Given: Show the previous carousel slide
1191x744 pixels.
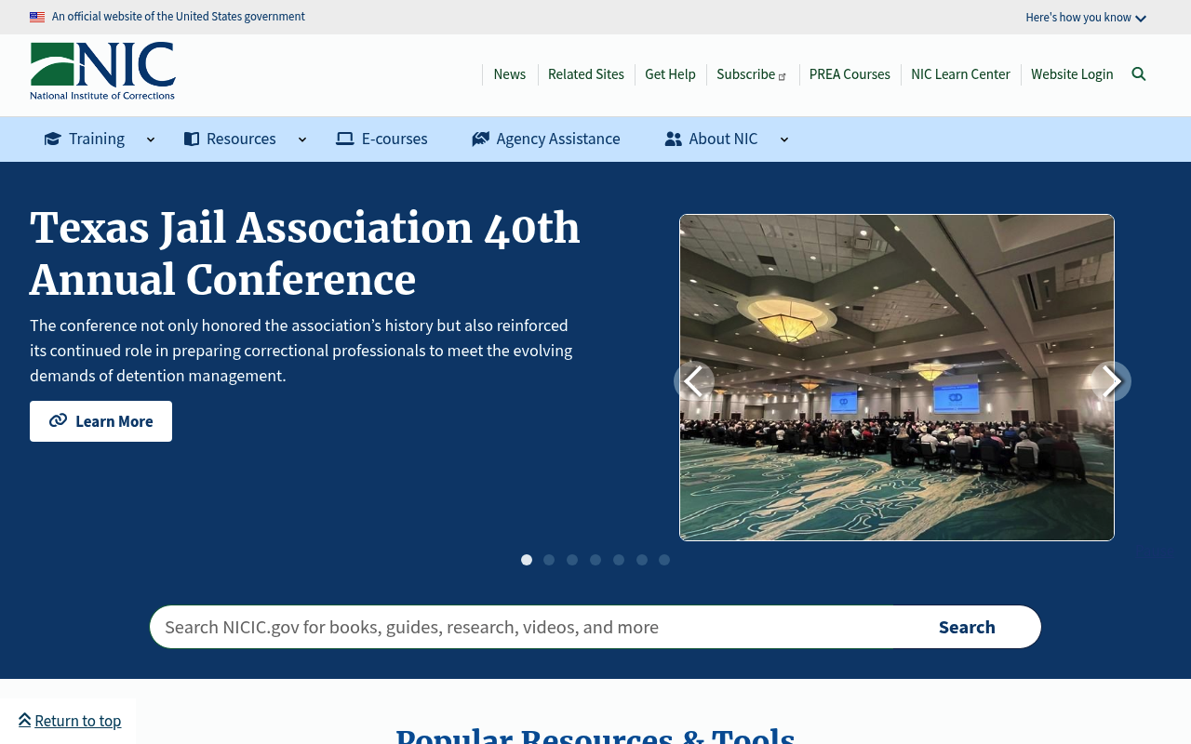Looking at the screenshot, I should (694, 381).
